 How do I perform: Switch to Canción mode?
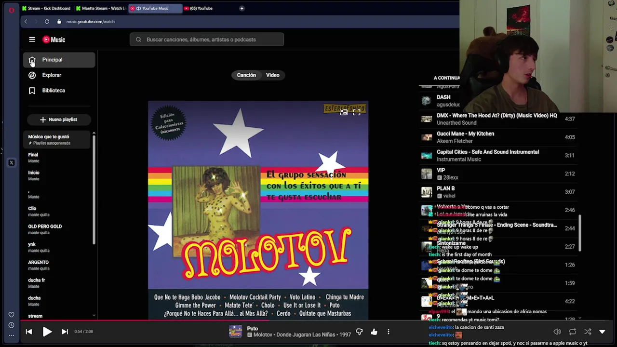click(x=246, y=75)
